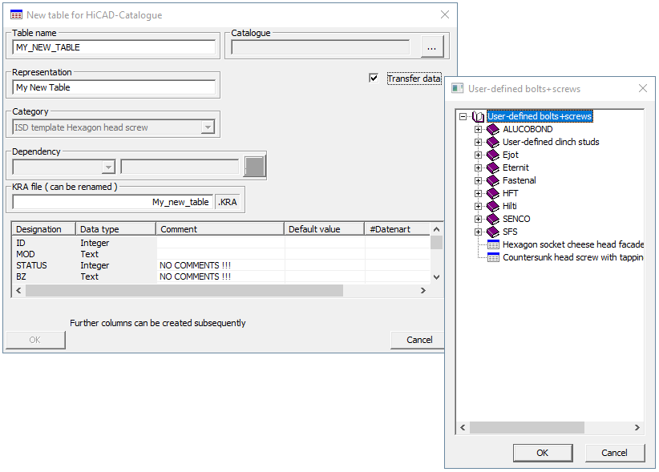Image resolution: width=659 pixels, height=472 pixels.
Task: Click Cancel in User-defined bolts+screws window
Action: 614,453
